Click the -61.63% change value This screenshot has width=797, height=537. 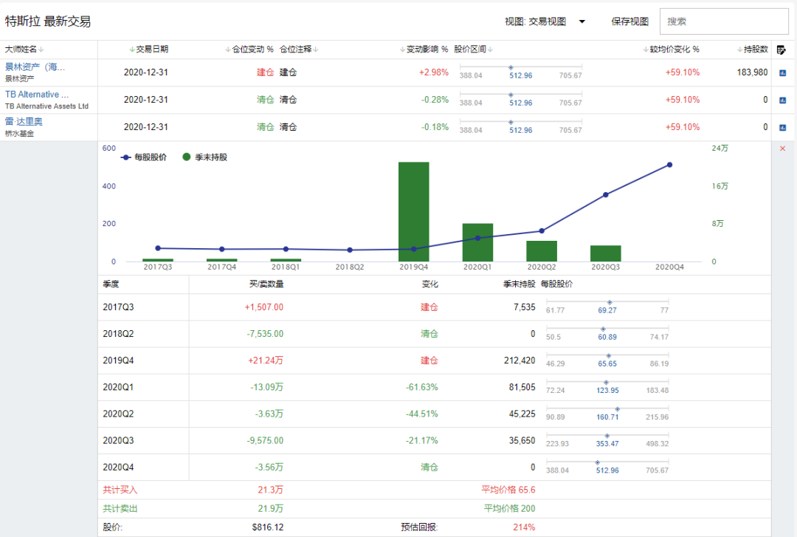click(421, 387)
